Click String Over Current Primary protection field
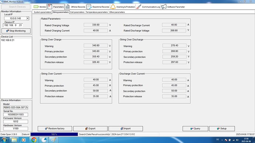255x143 pixels. pos(96,85)
